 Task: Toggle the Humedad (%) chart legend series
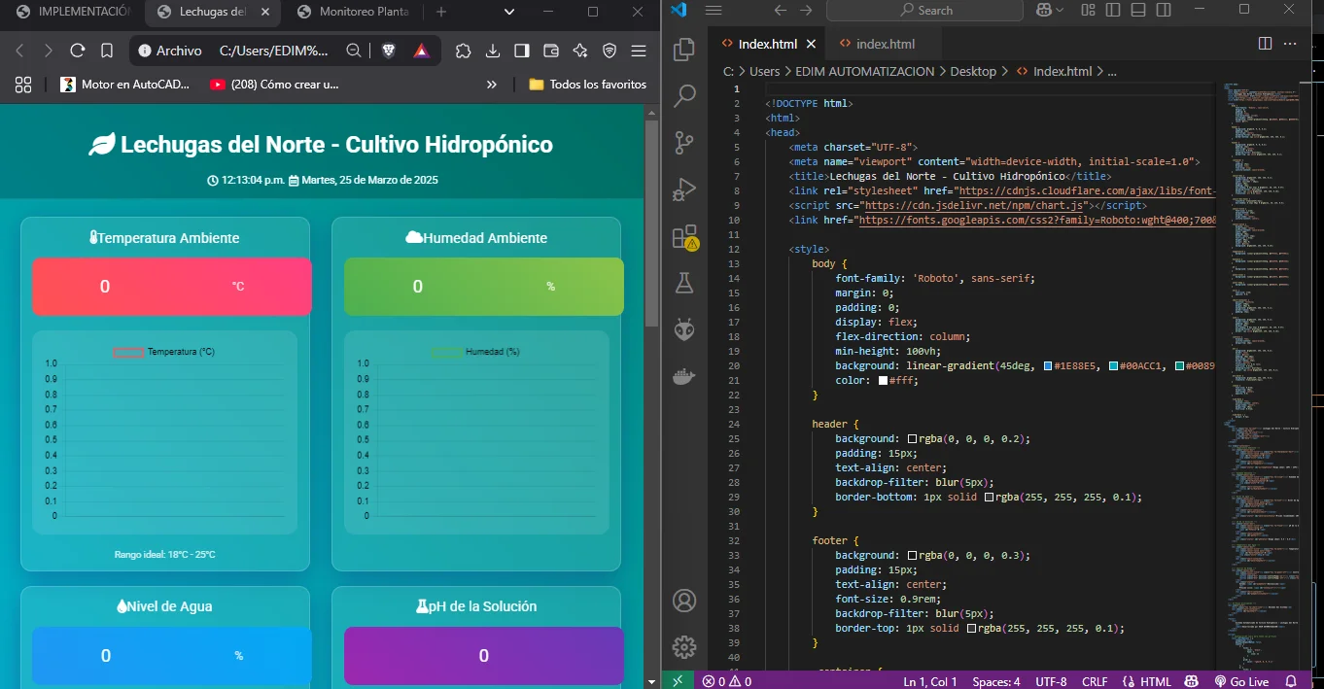(x=476, y=351)
